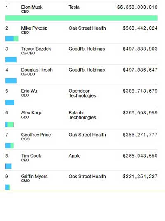Click GoodRx Holdings next to Douglas Hirsch

[x=87, y=70]
